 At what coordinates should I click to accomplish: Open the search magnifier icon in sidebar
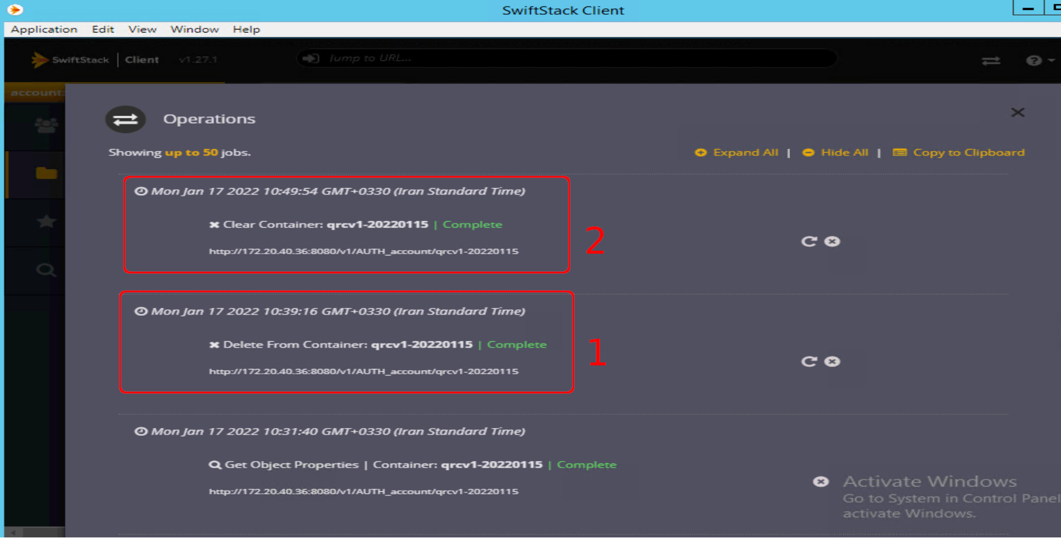(46, 270)
